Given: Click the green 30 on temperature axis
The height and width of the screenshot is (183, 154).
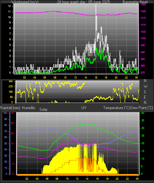Looking at the screenshot, I should (143, 128).
